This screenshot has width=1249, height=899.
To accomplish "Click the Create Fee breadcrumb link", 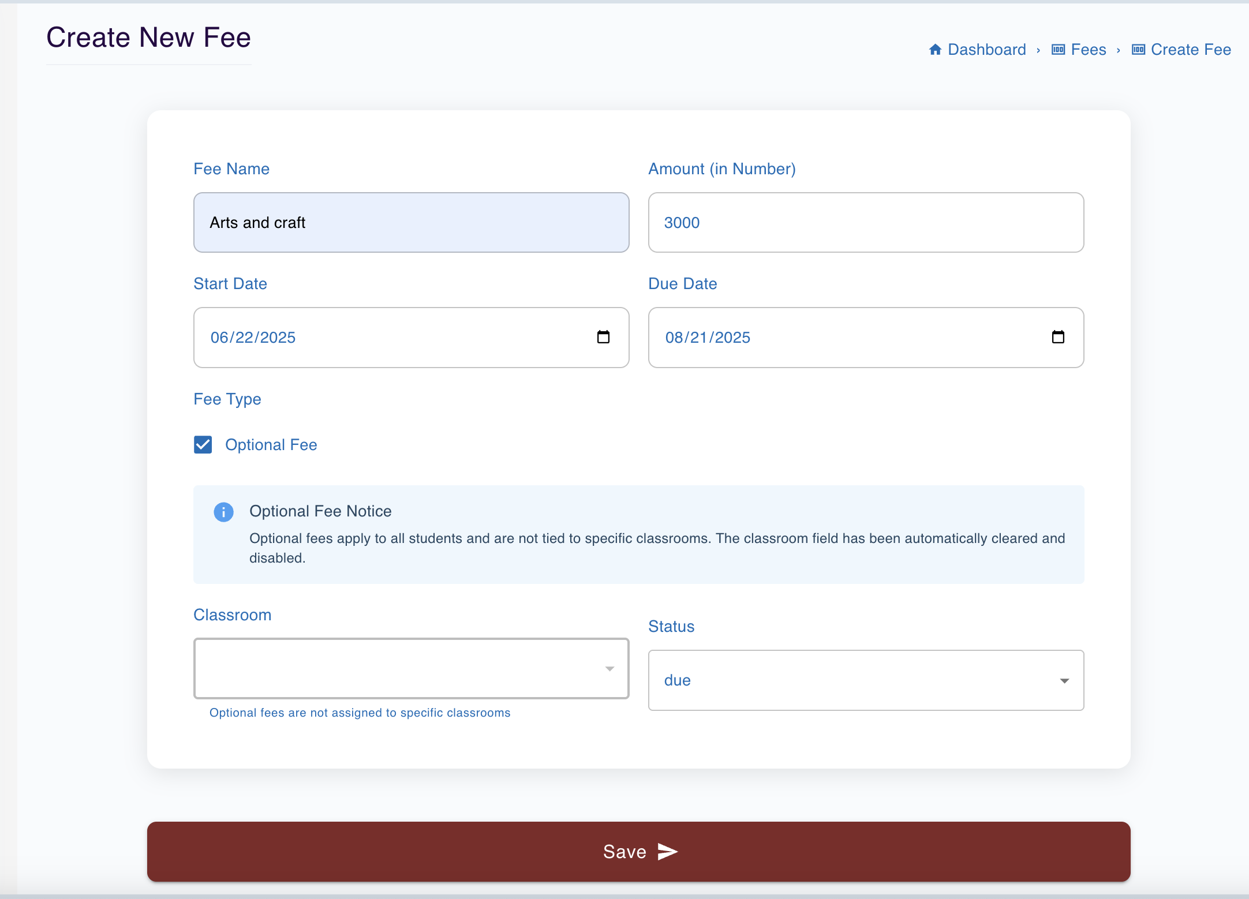I will click(1191, 50).
